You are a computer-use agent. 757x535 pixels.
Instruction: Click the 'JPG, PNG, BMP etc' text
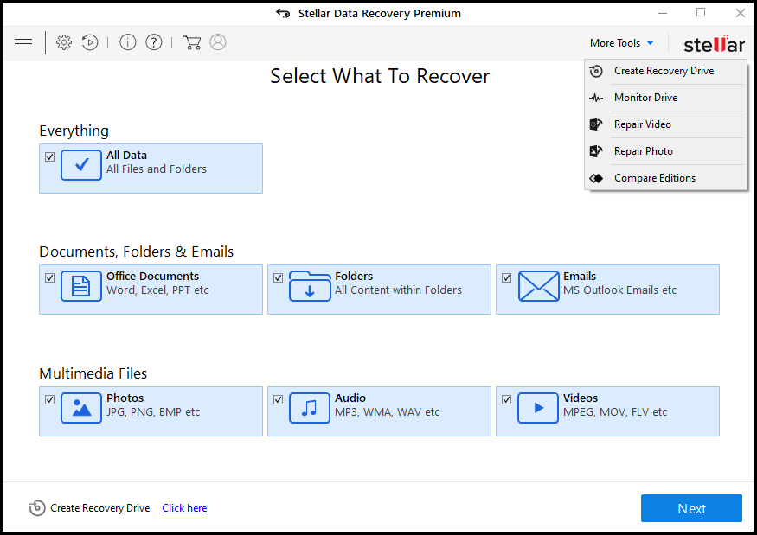coord(153,412)
